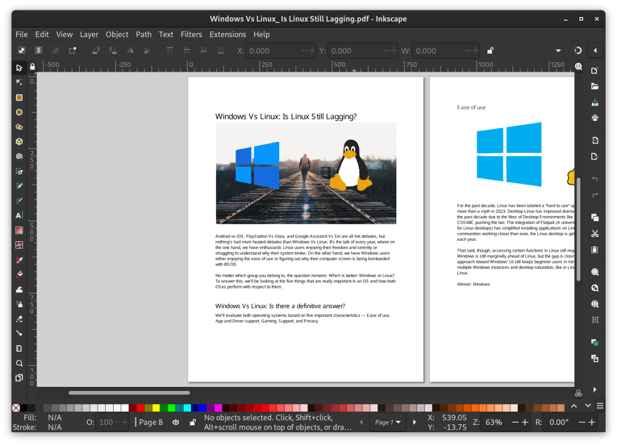Open the palette configuration menu
Viewport: 617px width, 445px height.
tap(600, 406)
